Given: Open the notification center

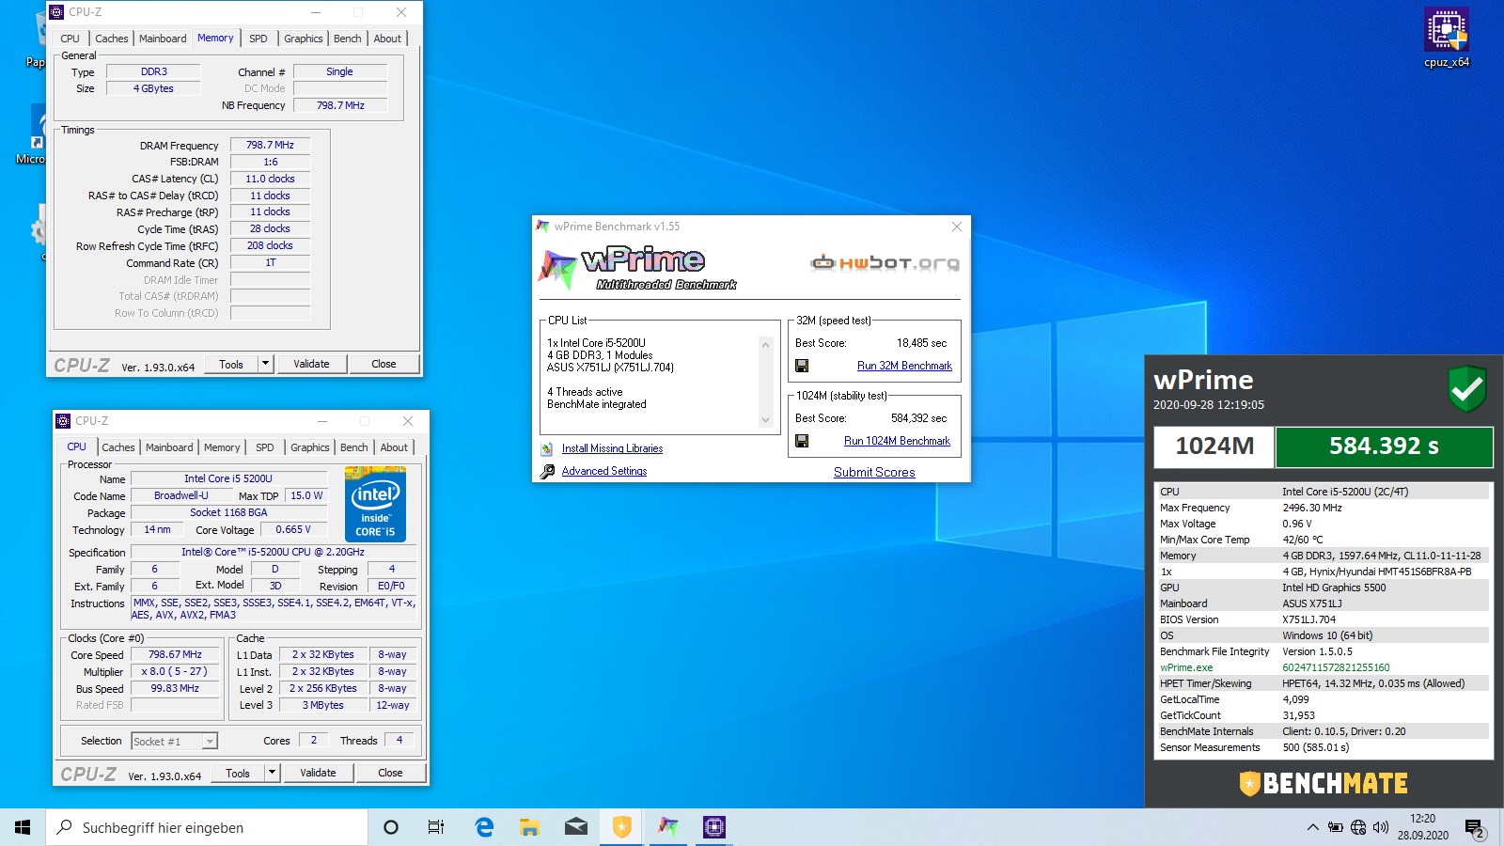Looking at the screenshot, I should pyautogui.click(x=1474, y=828).
